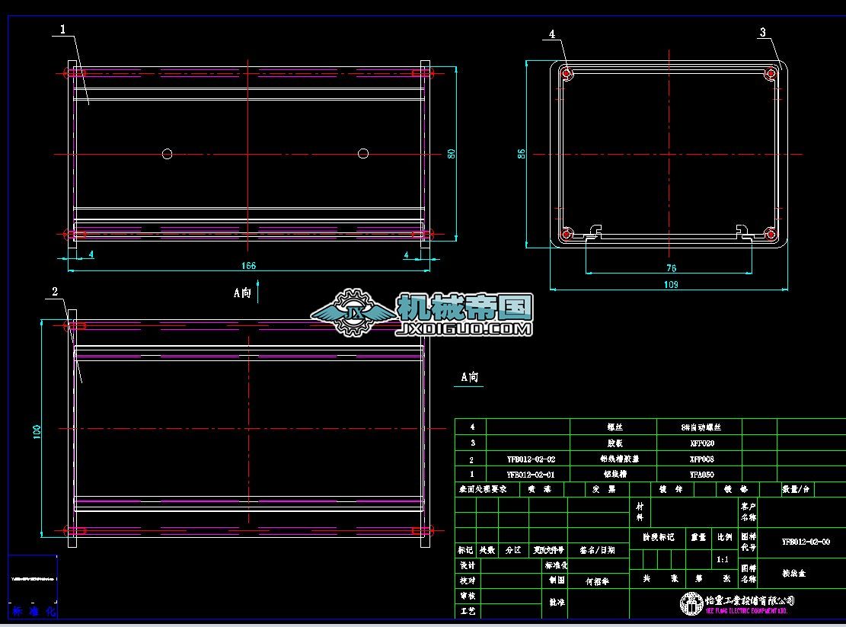This screenshot has height=627, width=846.
Task: Select the 1:1 scale value
Action: 723,559
